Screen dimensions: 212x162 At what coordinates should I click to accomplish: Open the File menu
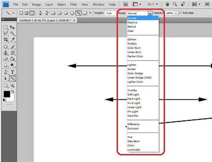click(16, 4)
